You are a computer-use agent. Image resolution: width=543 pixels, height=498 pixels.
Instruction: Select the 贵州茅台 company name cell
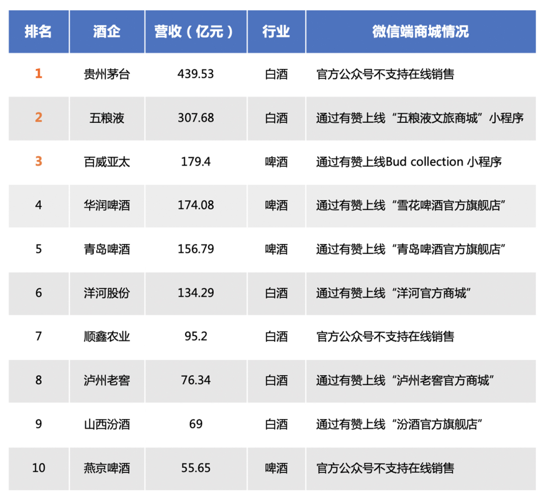107,74
